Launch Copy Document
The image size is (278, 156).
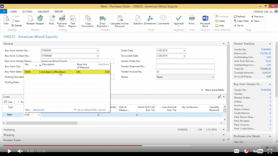pos(88,21)
